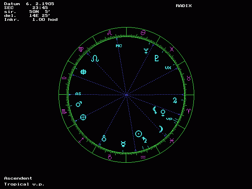Select the Mercury planet symbol
Image resolution: width=252 pixels, height=189 pixels.
pos(123,144)
